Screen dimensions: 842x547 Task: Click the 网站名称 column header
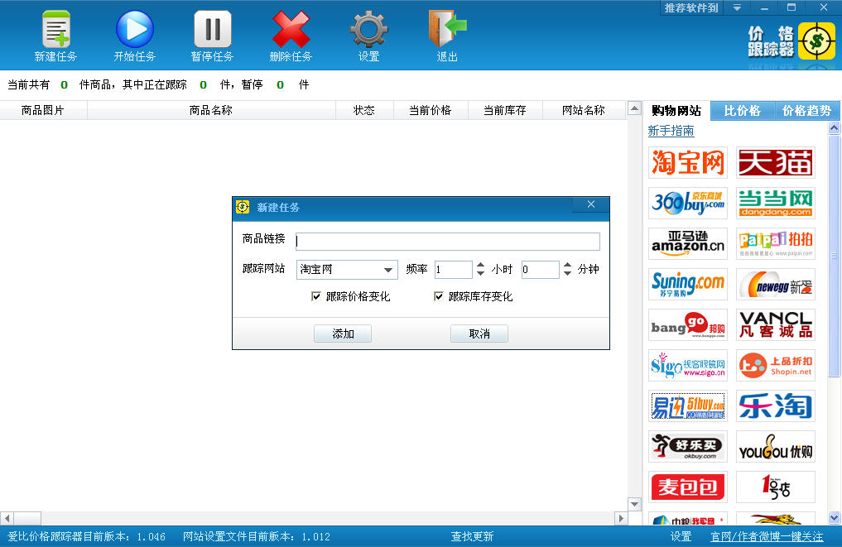click(x=584, y=110)
